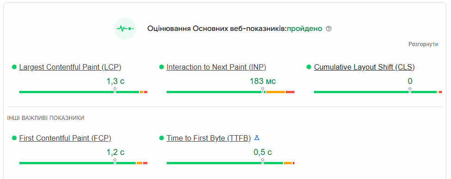
Task: Open the Time to First Byte (TTFB) link
Action: point(209,138)
